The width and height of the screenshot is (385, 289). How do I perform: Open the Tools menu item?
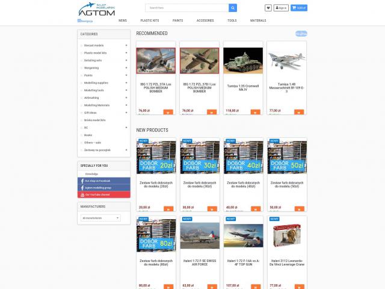tap(232, 20)
